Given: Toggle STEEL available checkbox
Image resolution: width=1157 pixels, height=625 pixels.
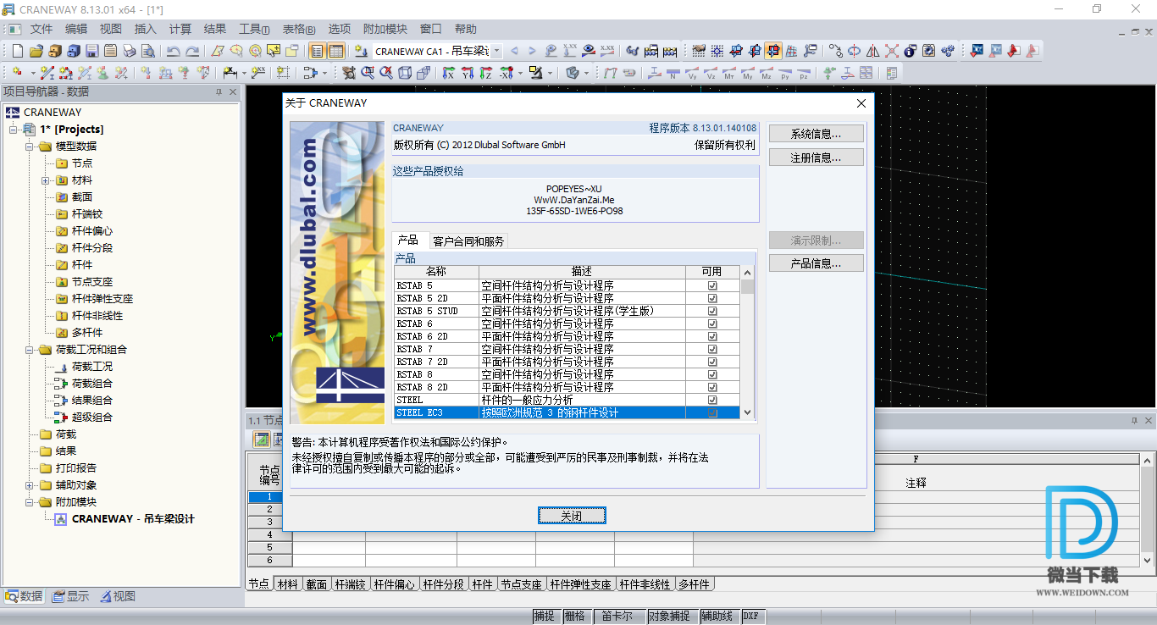Looking at the screenshot, I should [x=712, y=400].
